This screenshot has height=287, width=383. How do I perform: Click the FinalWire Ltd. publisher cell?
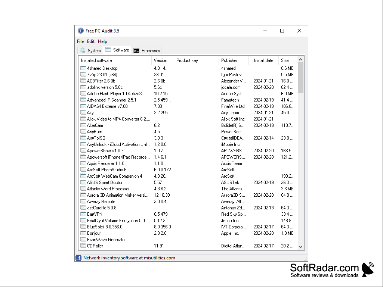click(x=233, y=106)
